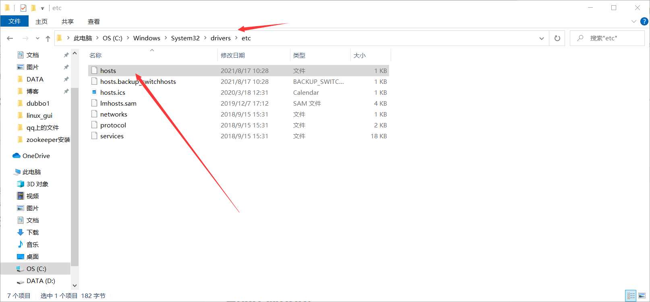Click the new folder icon in title bar
The height and width of the screenshot is (302, 650).
tap(33, 8)
